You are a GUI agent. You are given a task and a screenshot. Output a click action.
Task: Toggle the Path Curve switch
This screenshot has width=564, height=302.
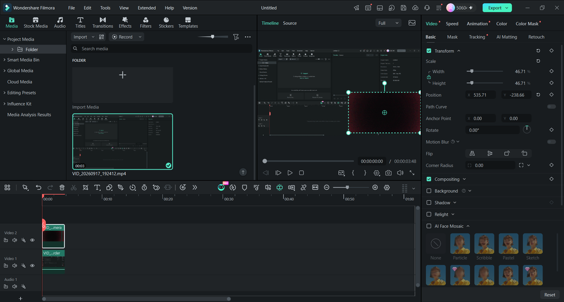click(x=551, y=107)
